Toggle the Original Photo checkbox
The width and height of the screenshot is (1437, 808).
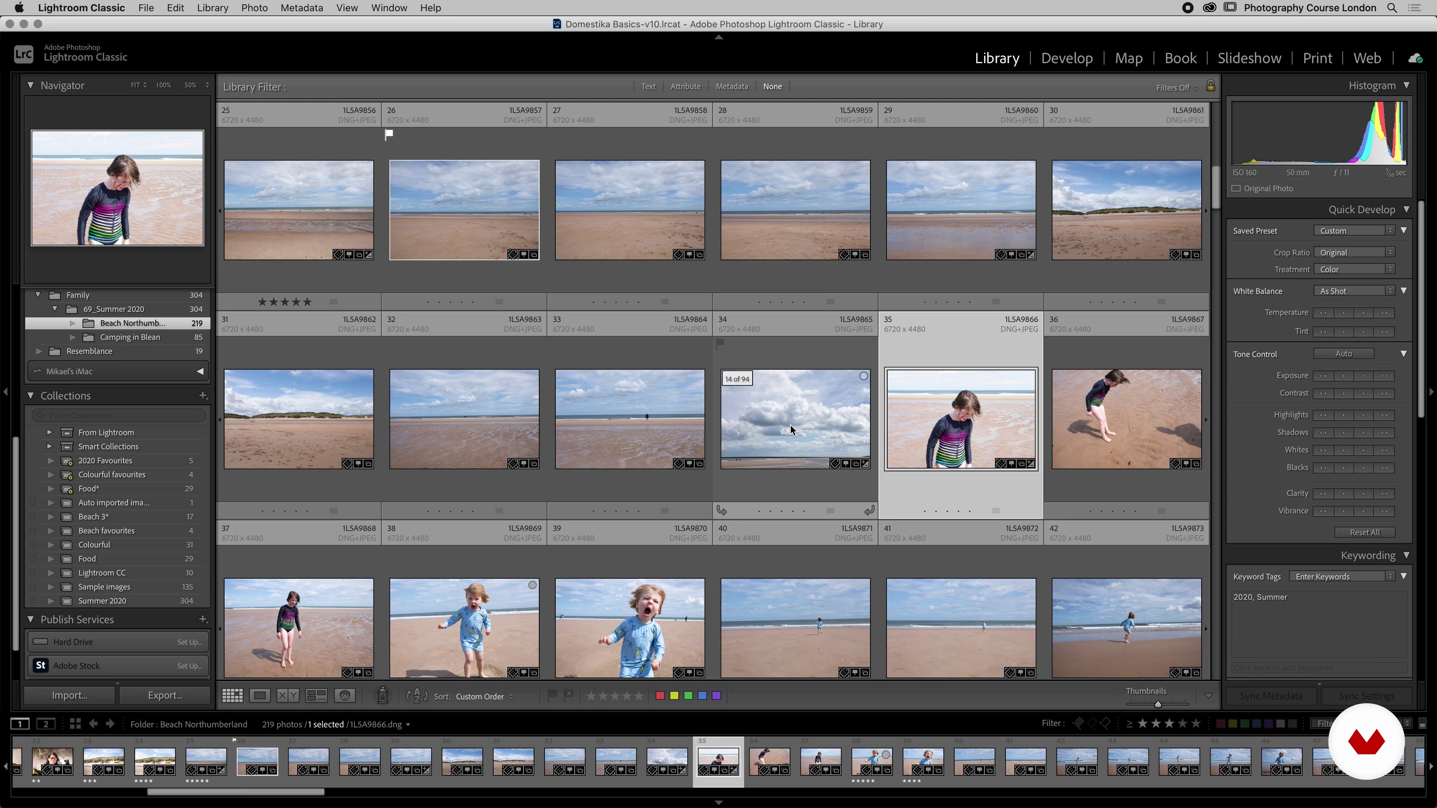pyautogui.click(x=1236, y=189)
